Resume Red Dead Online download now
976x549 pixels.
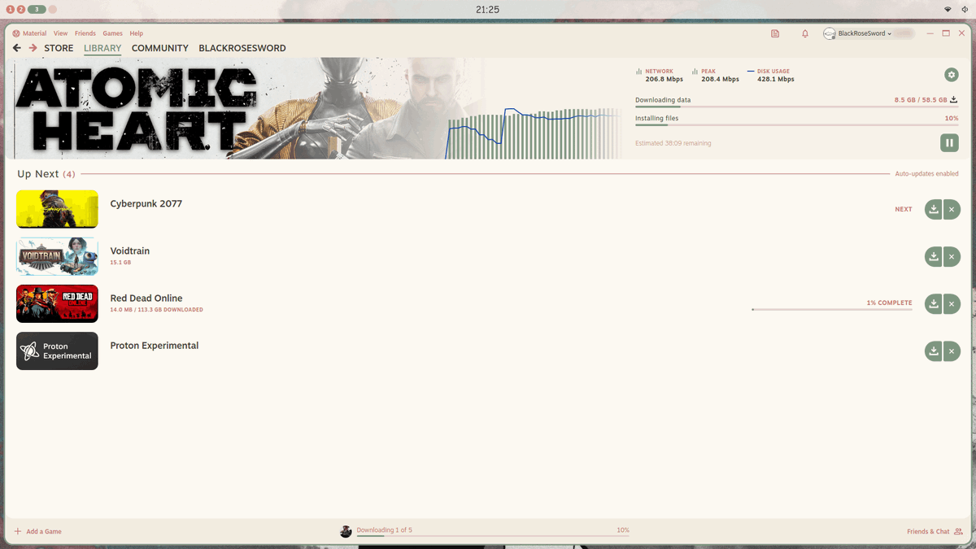tap(934, 303)
